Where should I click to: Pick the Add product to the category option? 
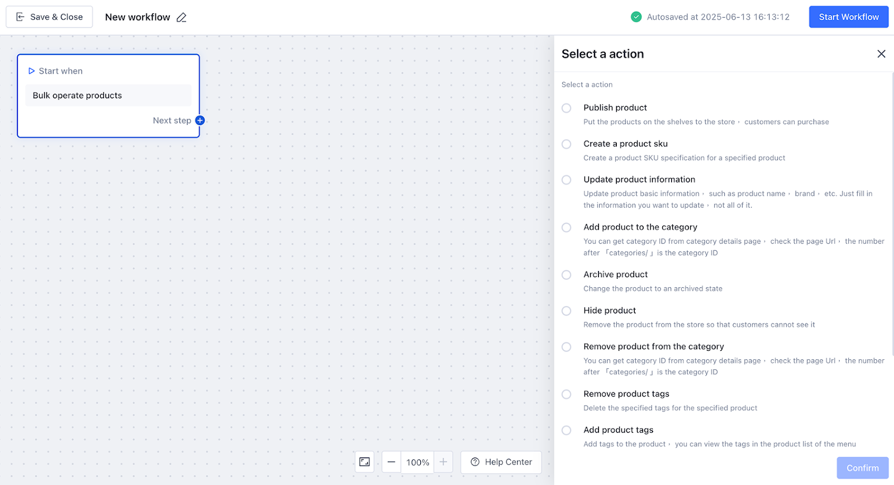567,227
